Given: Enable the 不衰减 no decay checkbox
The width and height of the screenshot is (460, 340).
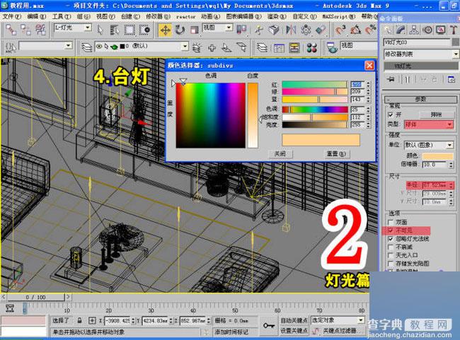Looking at the screenshot, I should [391, 247].
